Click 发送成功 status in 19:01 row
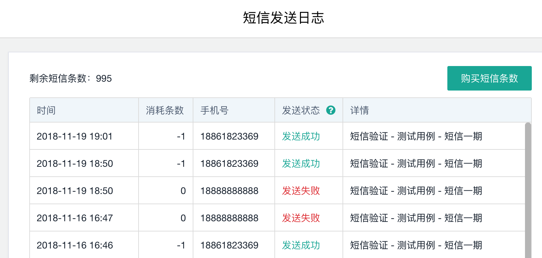This screenshot has height=258, width=542. click(x=301, y=136)
